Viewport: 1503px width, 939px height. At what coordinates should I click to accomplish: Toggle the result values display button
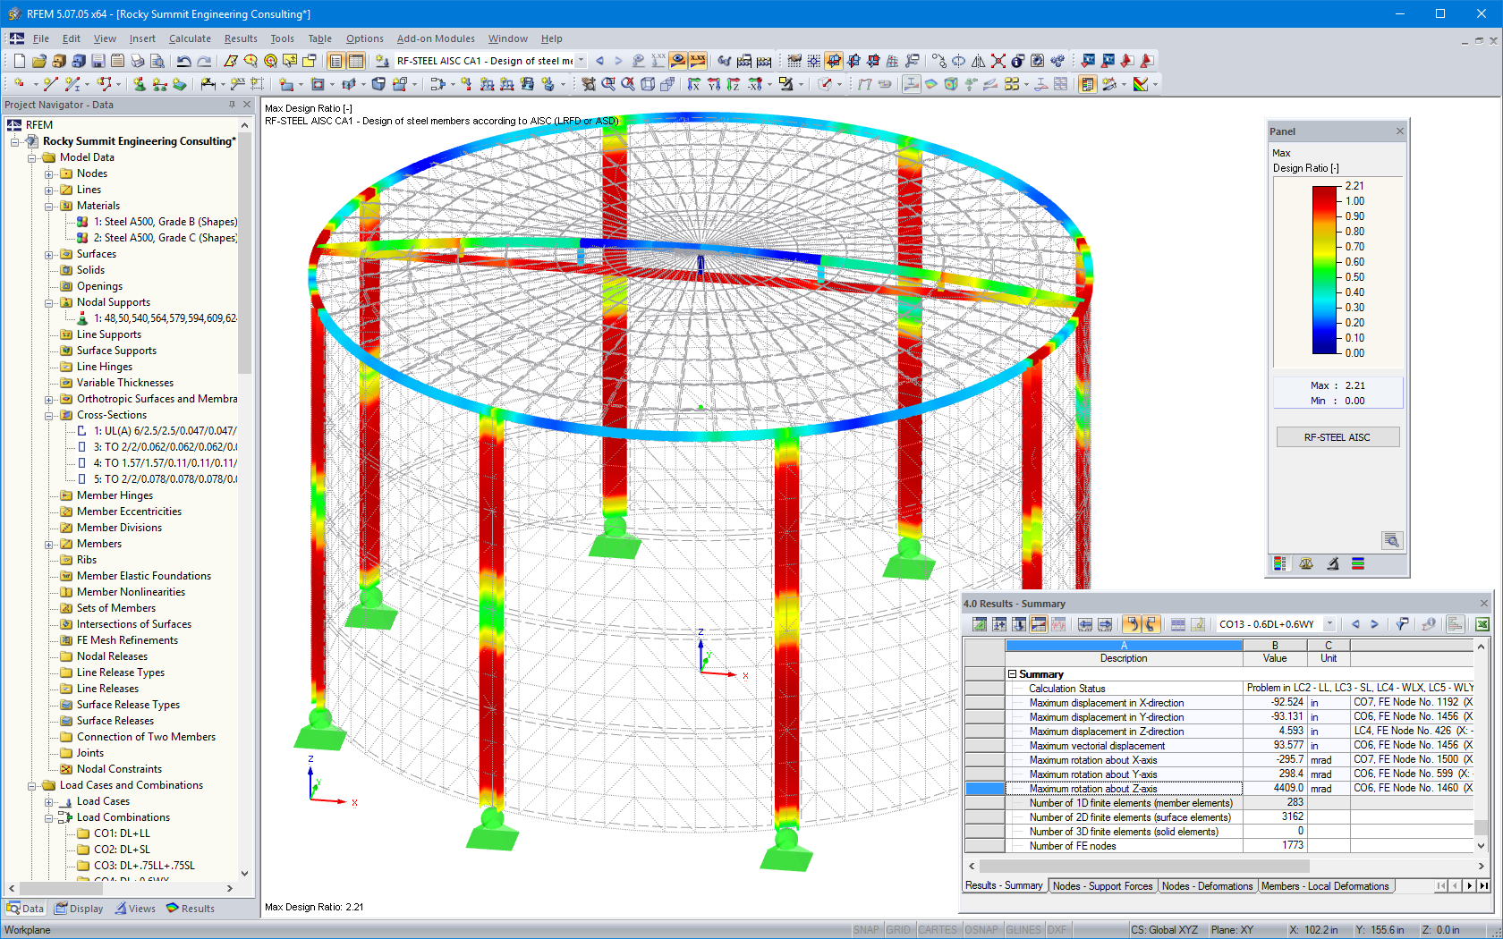point(698,61)
